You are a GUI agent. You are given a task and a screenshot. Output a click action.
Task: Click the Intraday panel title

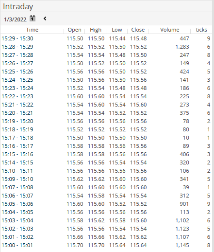pos(18,7)
